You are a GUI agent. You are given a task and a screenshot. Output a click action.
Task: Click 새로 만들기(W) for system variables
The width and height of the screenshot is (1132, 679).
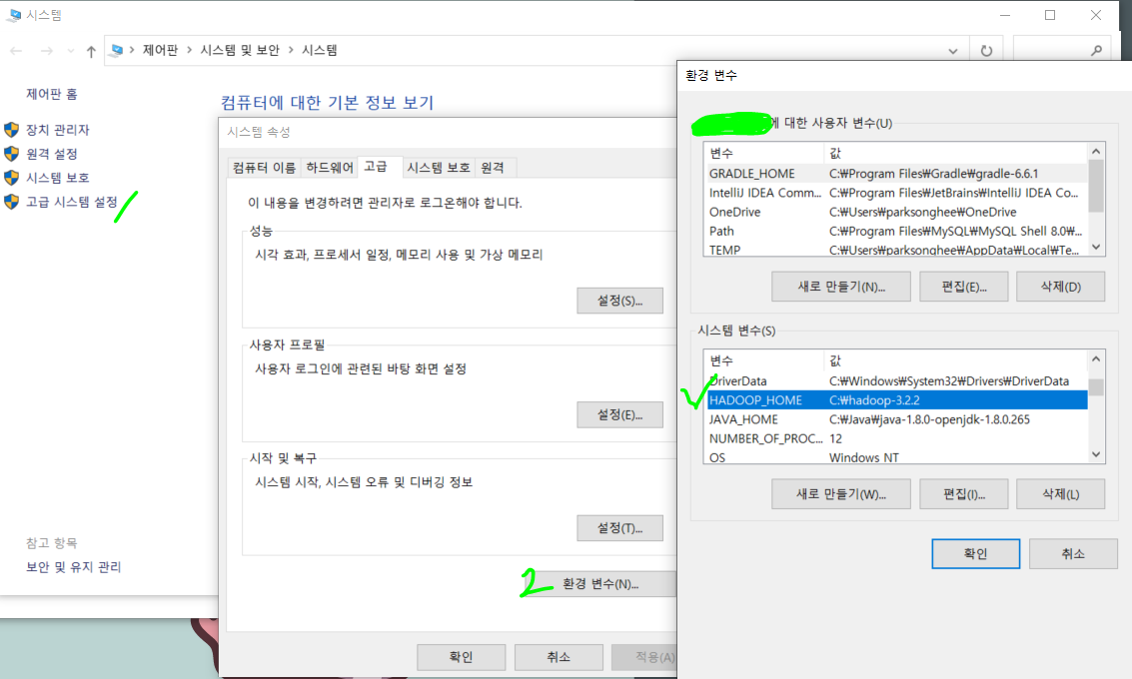[x=841, y=494]
